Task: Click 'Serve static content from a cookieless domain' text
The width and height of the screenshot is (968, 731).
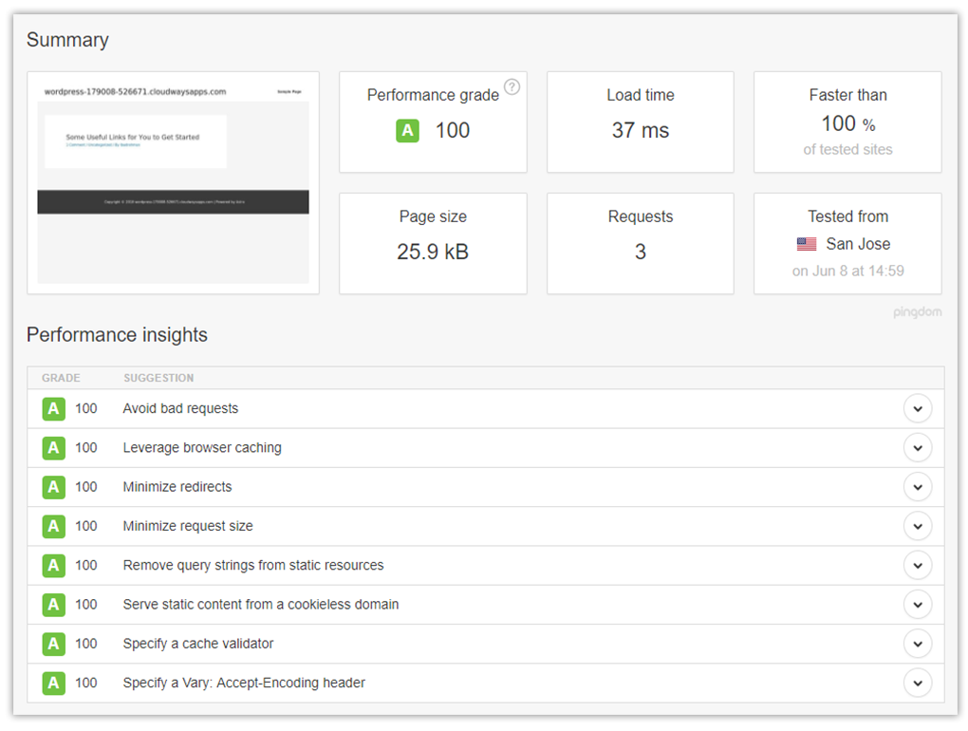Action: pos(261,605)
